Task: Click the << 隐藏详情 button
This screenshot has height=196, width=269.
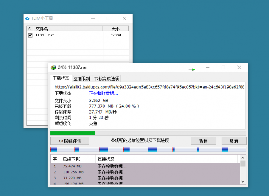Action: pyautogui.click(x=70, y=141)
